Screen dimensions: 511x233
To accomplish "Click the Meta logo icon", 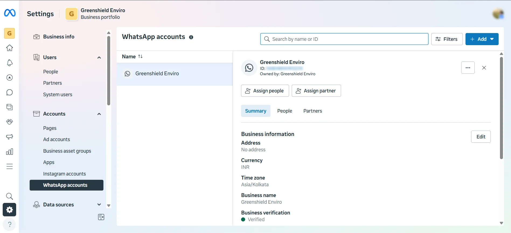I will (x=10, y=13).
